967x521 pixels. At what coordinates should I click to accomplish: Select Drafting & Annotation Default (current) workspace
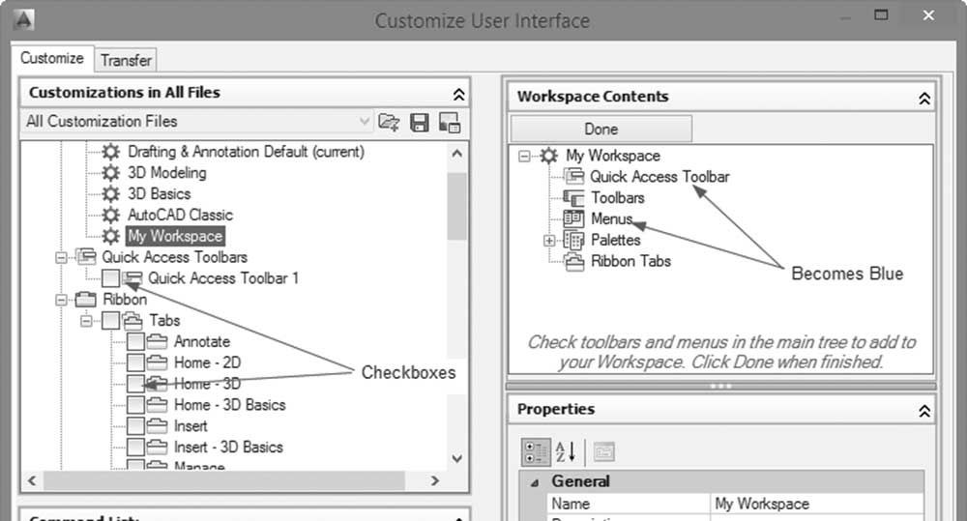pyautogui.click(x=246, y=152)
